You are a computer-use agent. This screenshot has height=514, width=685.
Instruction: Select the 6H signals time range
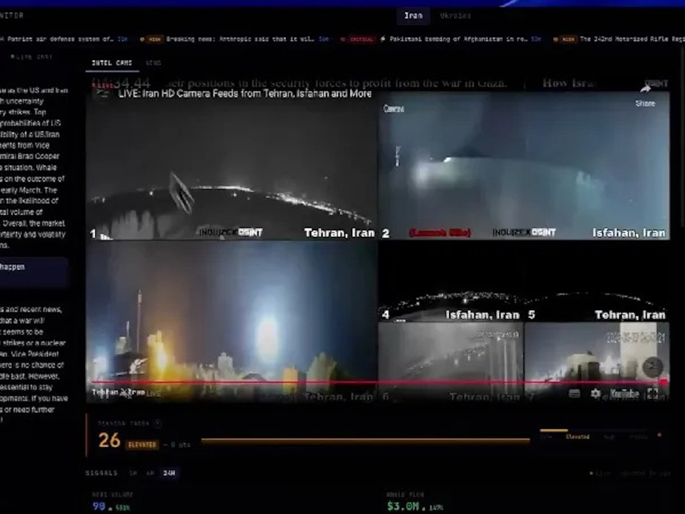point(150,473)
